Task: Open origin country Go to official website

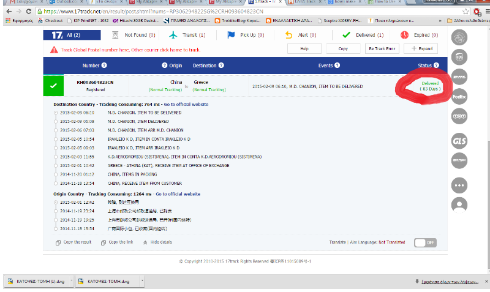Action: point(178,194)
